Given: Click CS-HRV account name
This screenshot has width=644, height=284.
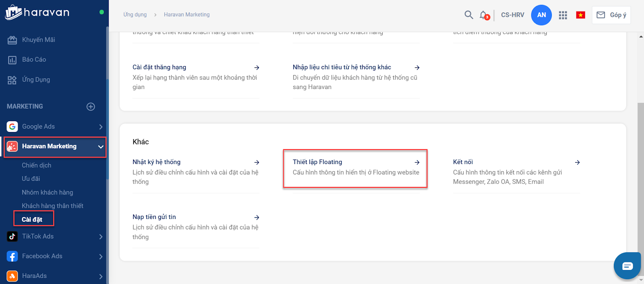Looking at the screenshot, I should [x=512, y=15].
